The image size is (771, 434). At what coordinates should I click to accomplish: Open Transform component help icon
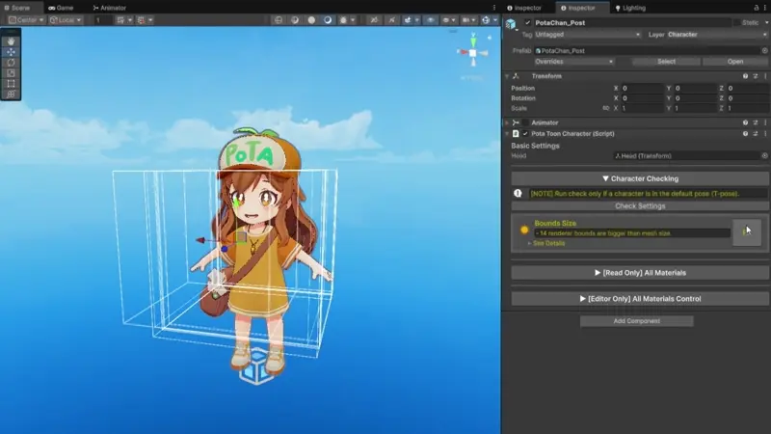click(744, 76)
